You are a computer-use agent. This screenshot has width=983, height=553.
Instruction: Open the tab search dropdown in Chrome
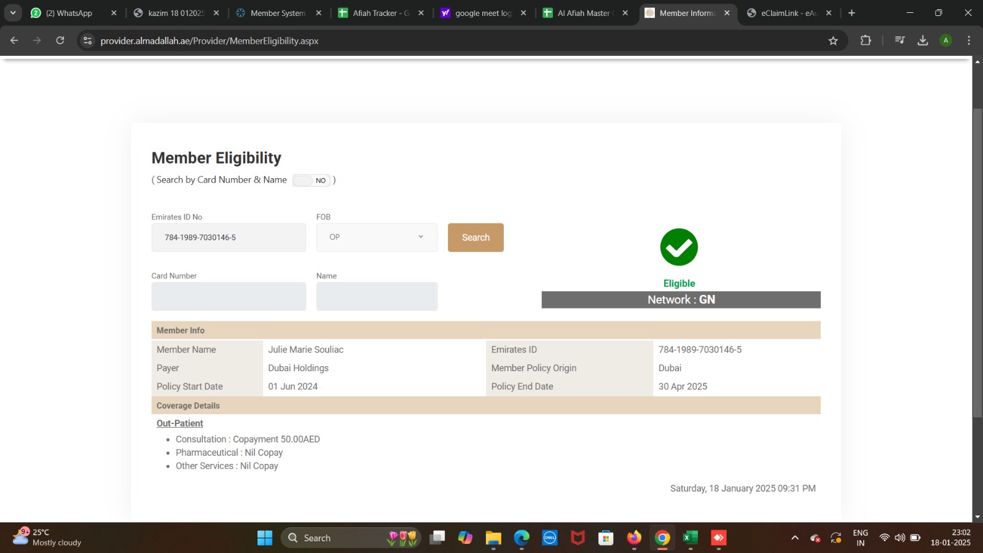pos(13,13)
